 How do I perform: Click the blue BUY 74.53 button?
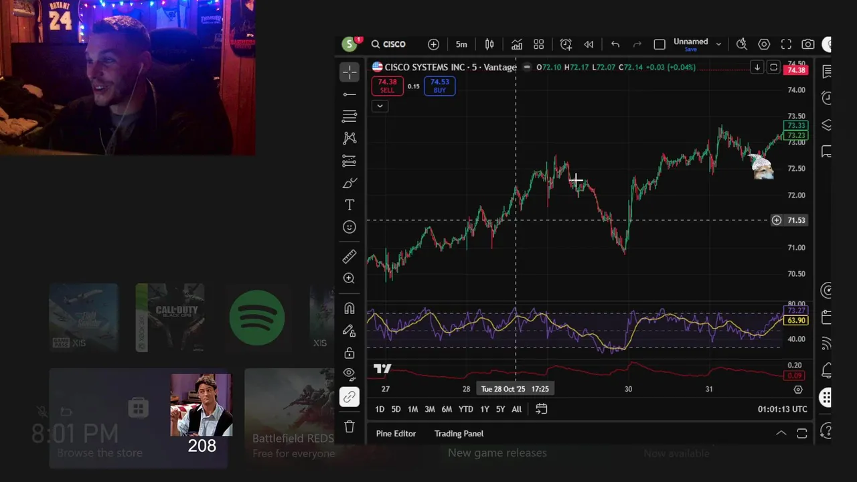439,86
